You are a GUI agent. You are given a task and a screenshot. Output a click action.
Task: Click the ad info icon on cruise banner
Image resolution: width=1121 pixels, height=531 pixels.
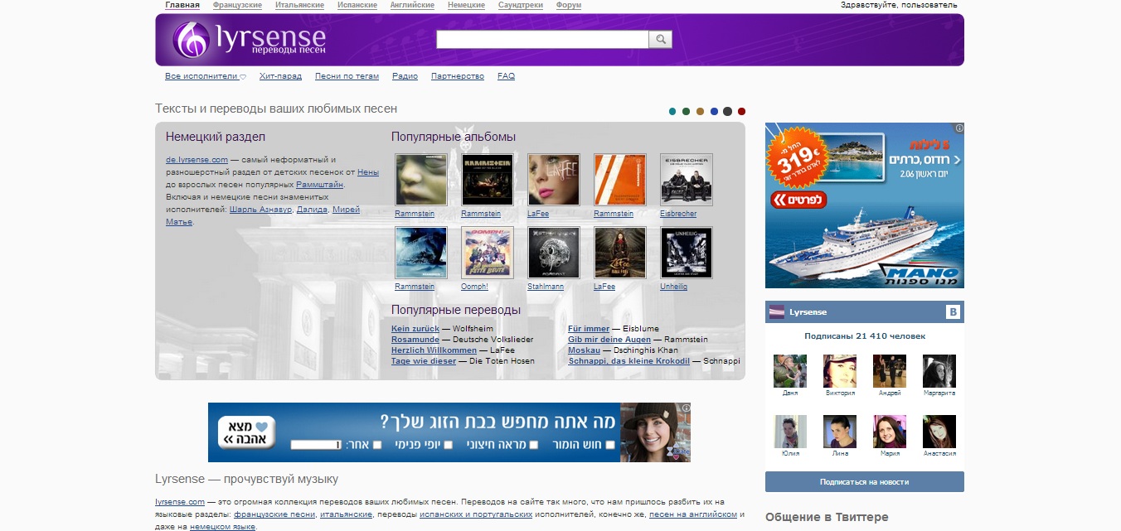coord(959,128)
